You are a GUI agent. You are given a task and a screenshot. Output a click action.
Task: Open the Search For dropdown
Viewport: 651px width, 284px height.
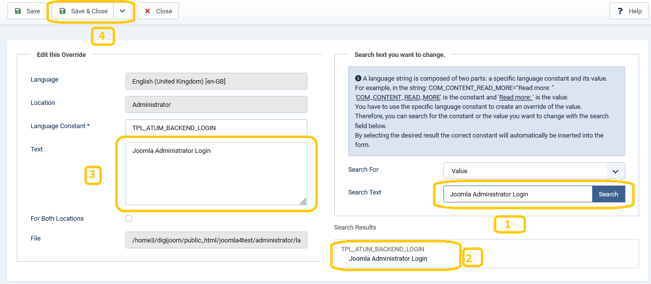point(534,171)
